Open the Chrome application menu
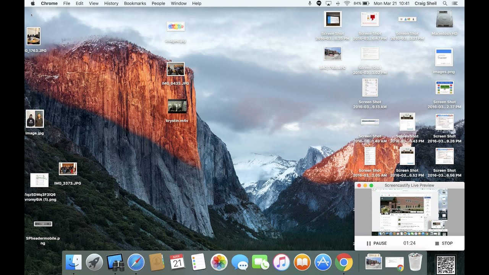Viewport: 489px width, 275px height. tap(49, 3)
